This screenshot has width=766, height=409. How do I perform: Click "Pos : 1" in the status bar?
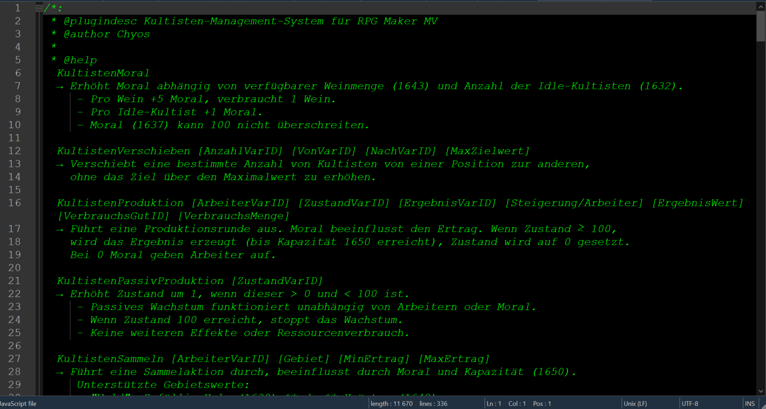[542, 404]
